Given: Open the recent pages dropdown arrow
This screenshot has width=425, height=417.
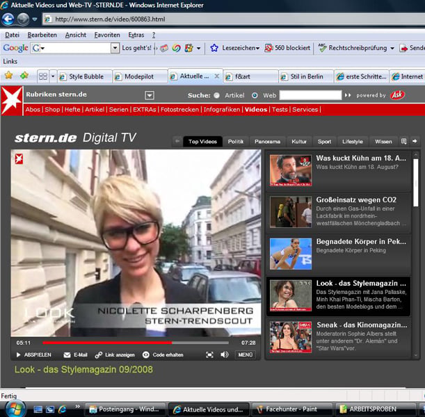Looking at the screenshot, I should (35, 19).
